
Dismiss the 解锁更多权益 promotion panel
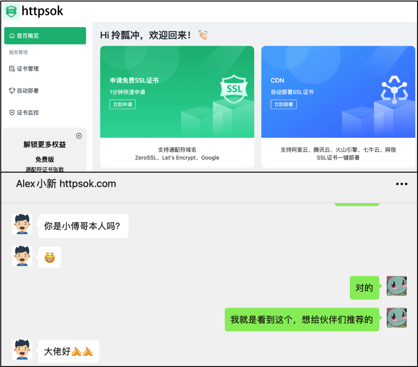(79, 136)
